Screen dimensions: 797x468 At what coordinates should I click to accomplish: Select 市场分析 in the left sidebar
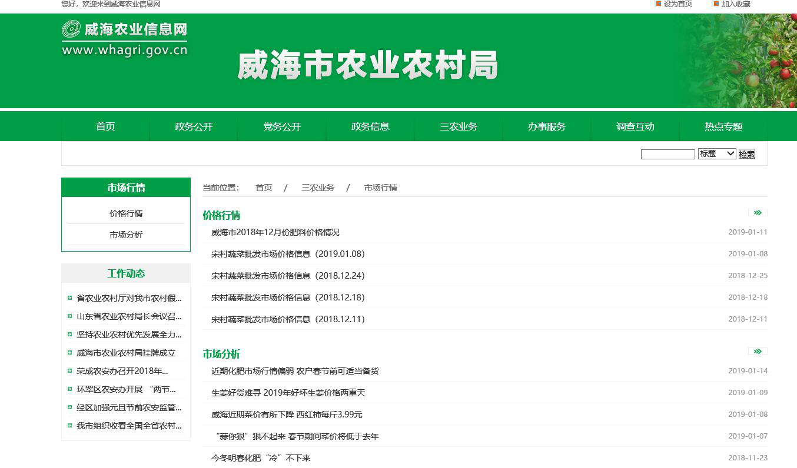[x=126, y=235]
